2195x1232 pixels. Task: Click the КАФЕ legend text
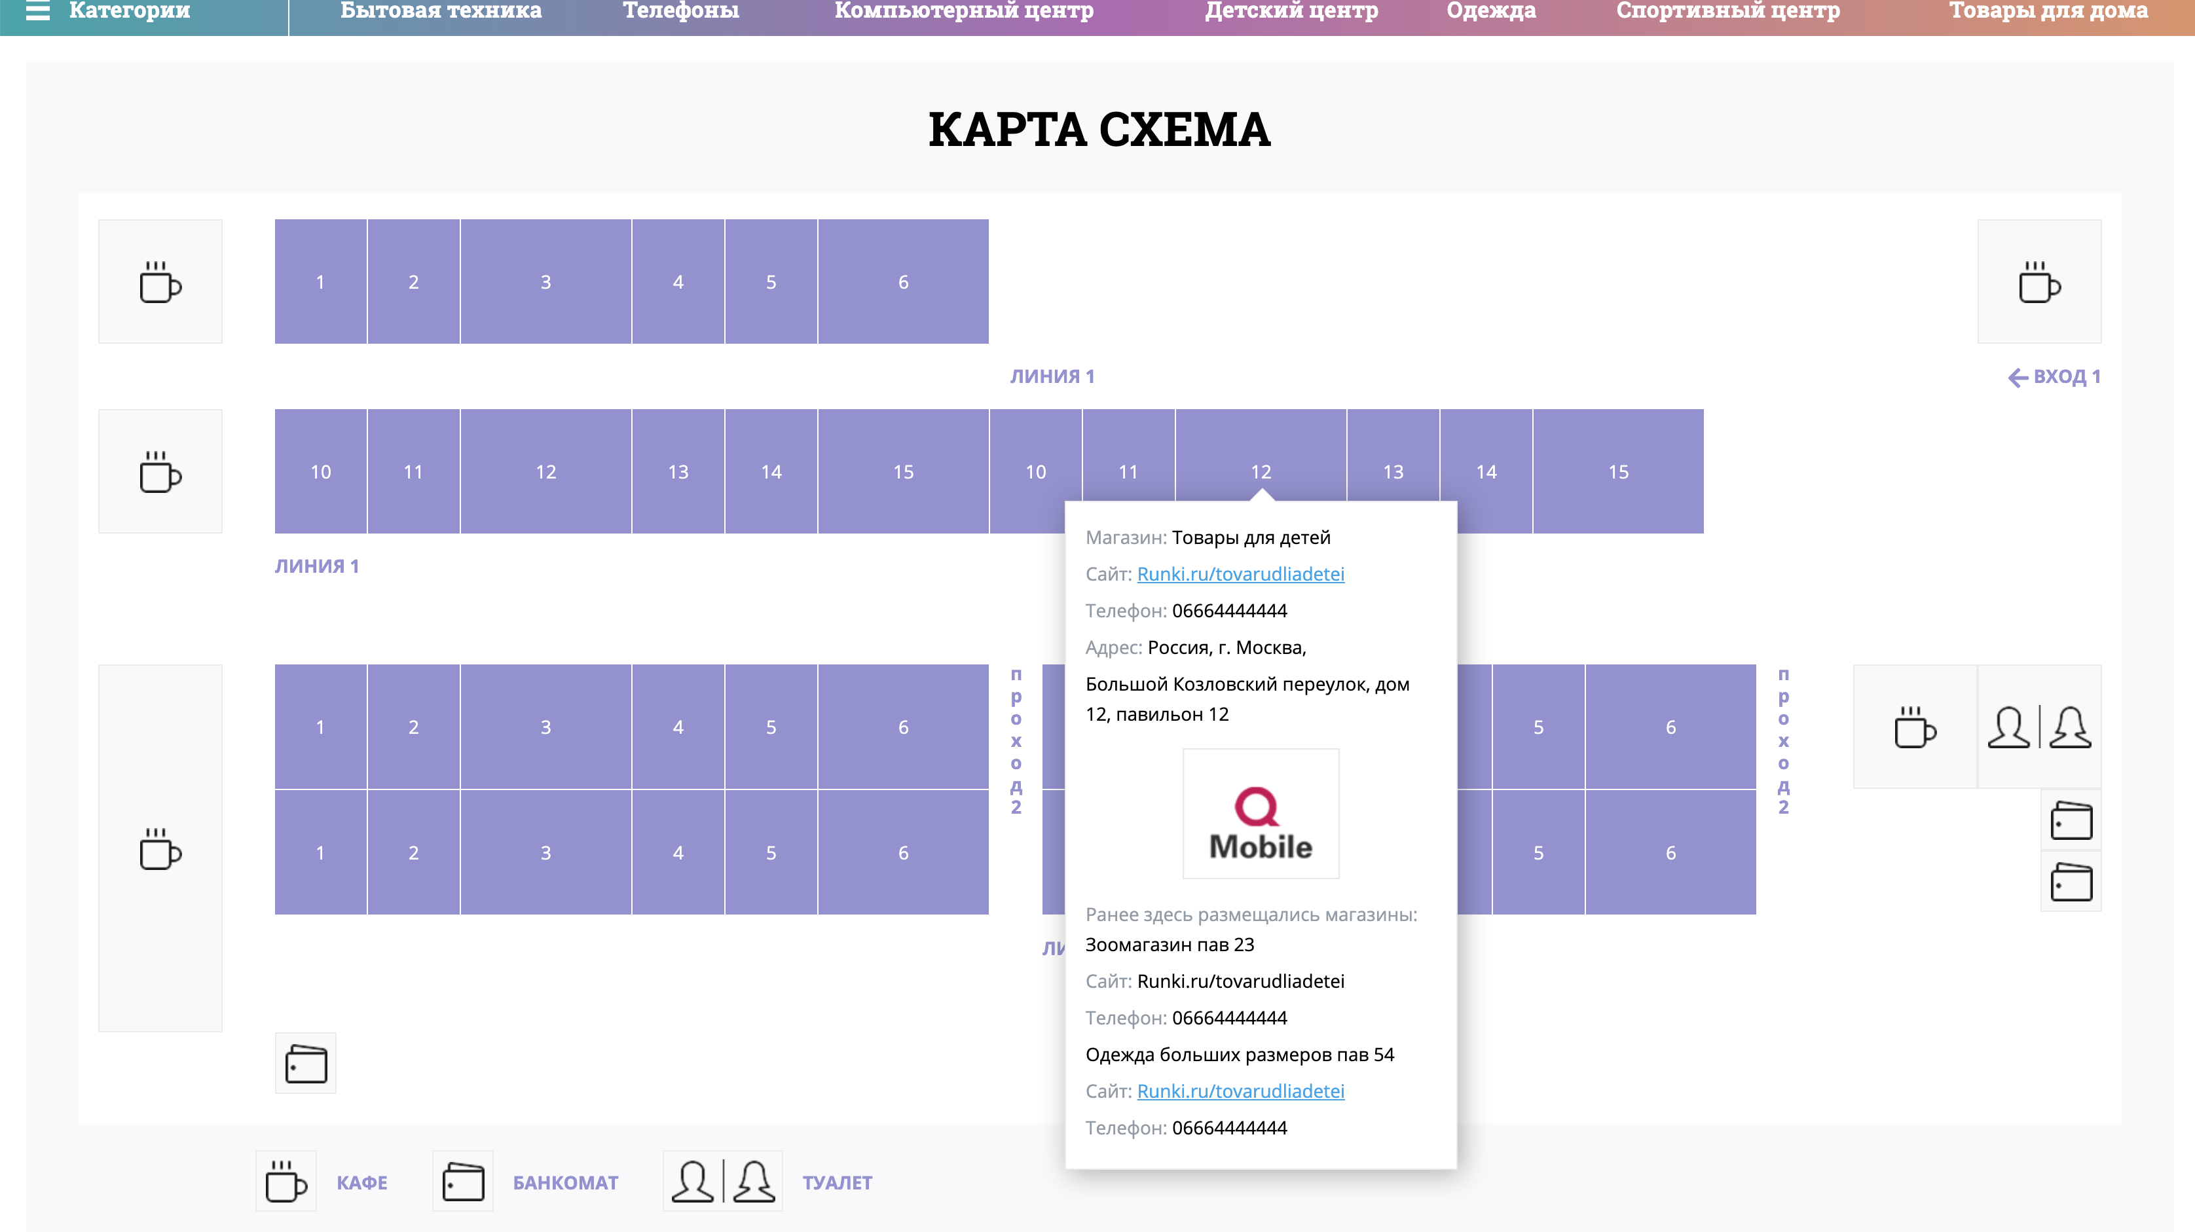pos(362,1183)
